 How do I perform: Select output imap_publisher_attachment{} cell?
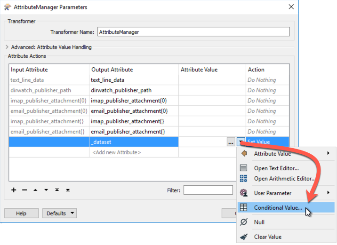point(134,121)
